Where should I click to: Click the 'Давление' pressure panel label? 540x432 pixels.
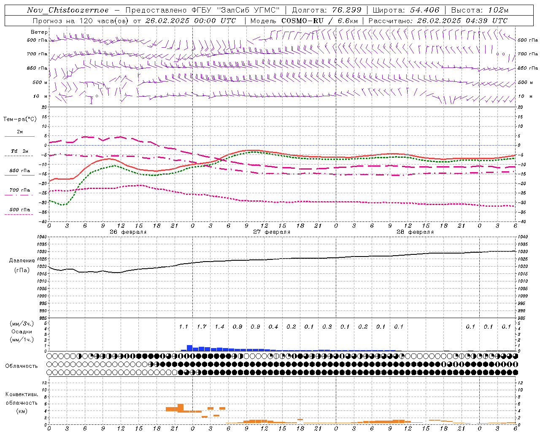coord(22,261)
